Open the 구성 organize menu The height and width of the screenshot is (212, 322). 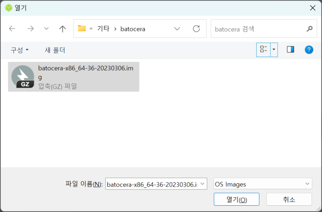pyautogui.click(x=20, y=50)
